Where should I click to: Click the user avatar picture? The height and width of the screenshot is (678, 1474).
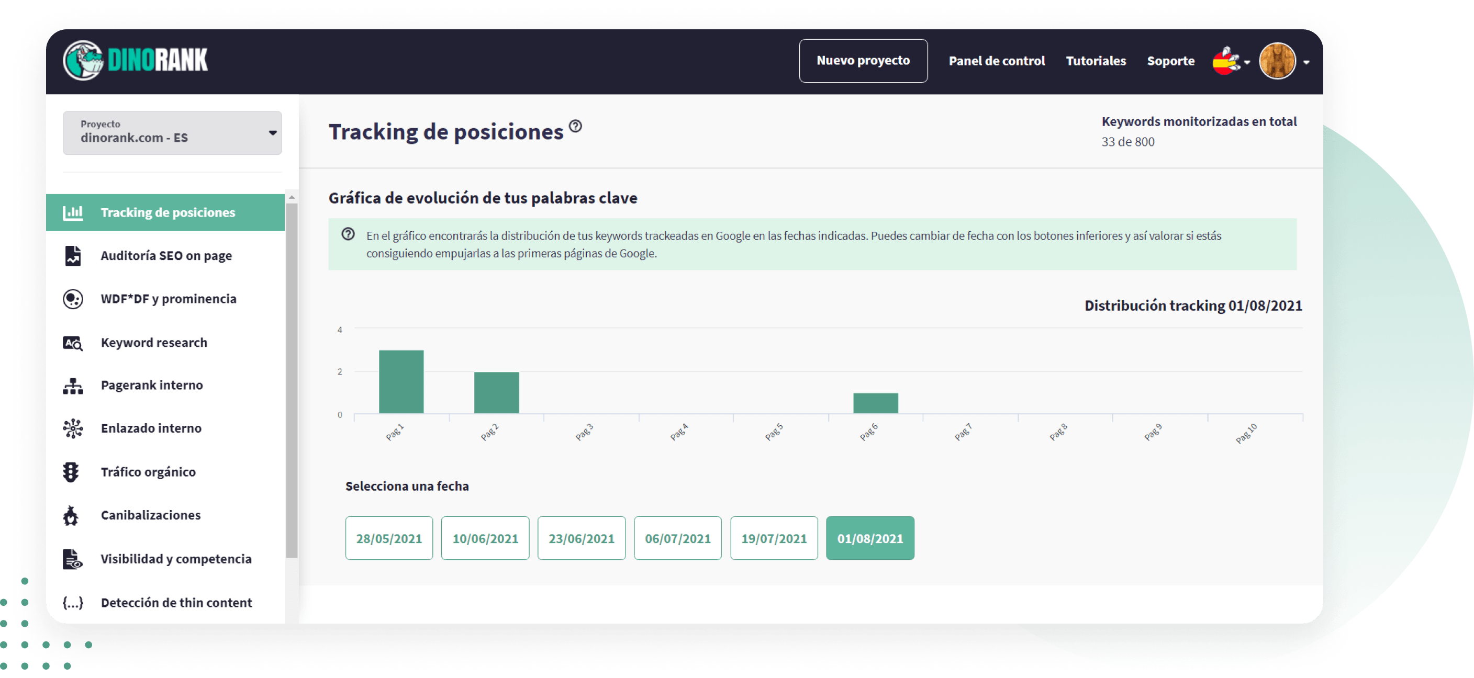tap(1277, 61)
